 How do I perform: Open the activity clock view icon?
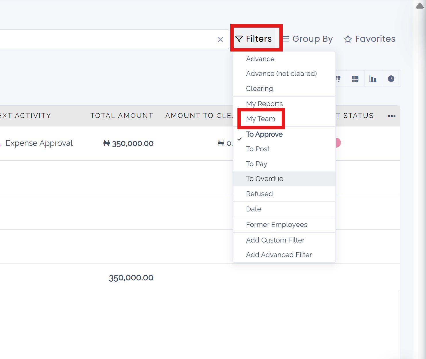tap(391, 79)
